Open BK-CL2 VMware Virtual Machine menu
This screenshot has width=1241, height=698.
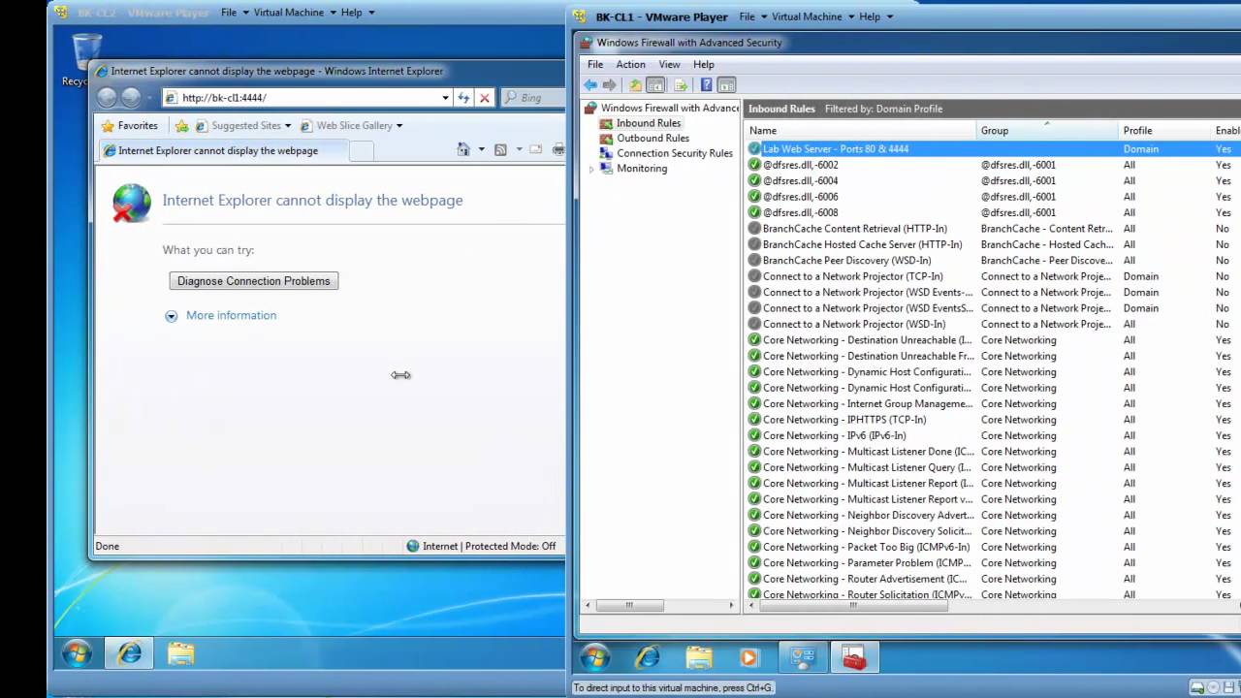point(295,13)
